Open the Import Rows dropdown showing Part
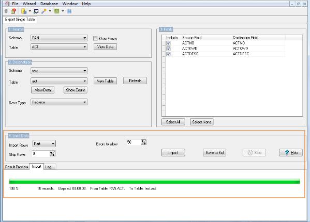This screenshot has width=310, height=222. tap(44, 144)
